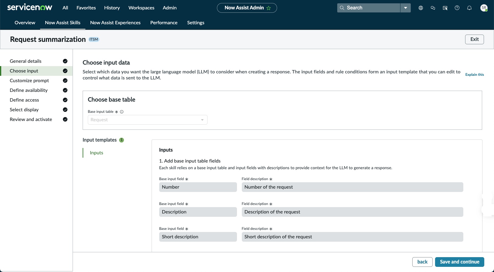Open the Admin menu
Viewport: 494px width, 272px height.
170,8
